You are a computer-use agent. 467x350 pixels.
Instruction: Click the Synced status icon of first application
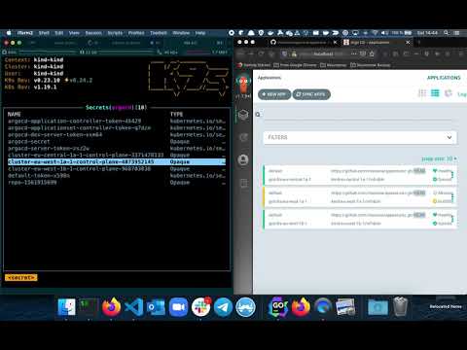435,179
